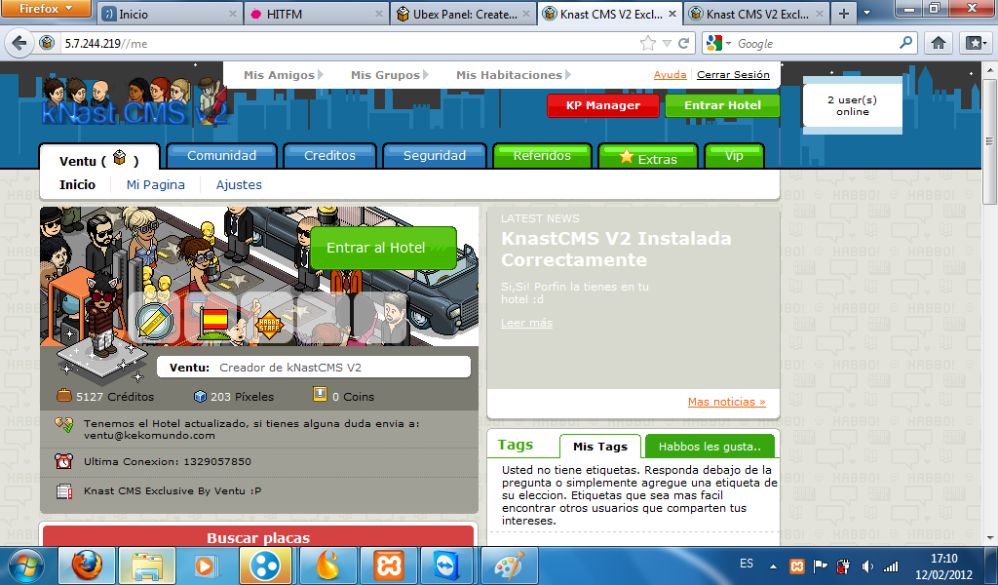Screen dimensions: 998x585
Task: Switch to the Inicio browser tab
Action: [x=170, y=14]
